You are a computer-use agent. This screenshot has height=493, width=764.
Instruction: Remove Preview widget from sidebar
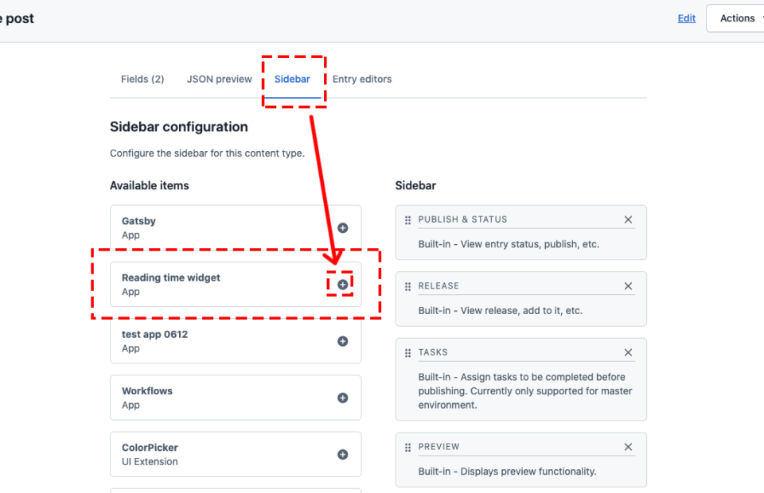coord(628,447)
